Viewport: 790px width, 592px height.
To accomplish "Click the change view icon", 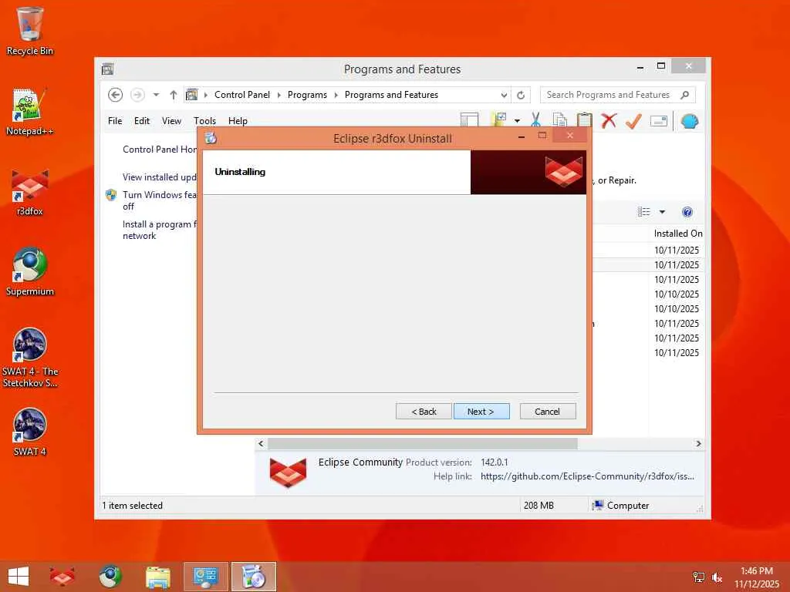I will [644, 212].
